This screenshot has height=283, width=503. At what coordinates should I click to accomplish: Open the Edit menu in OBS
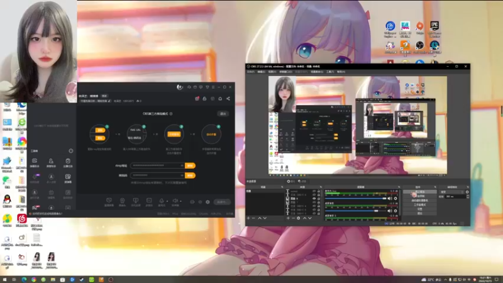(262, 72)
